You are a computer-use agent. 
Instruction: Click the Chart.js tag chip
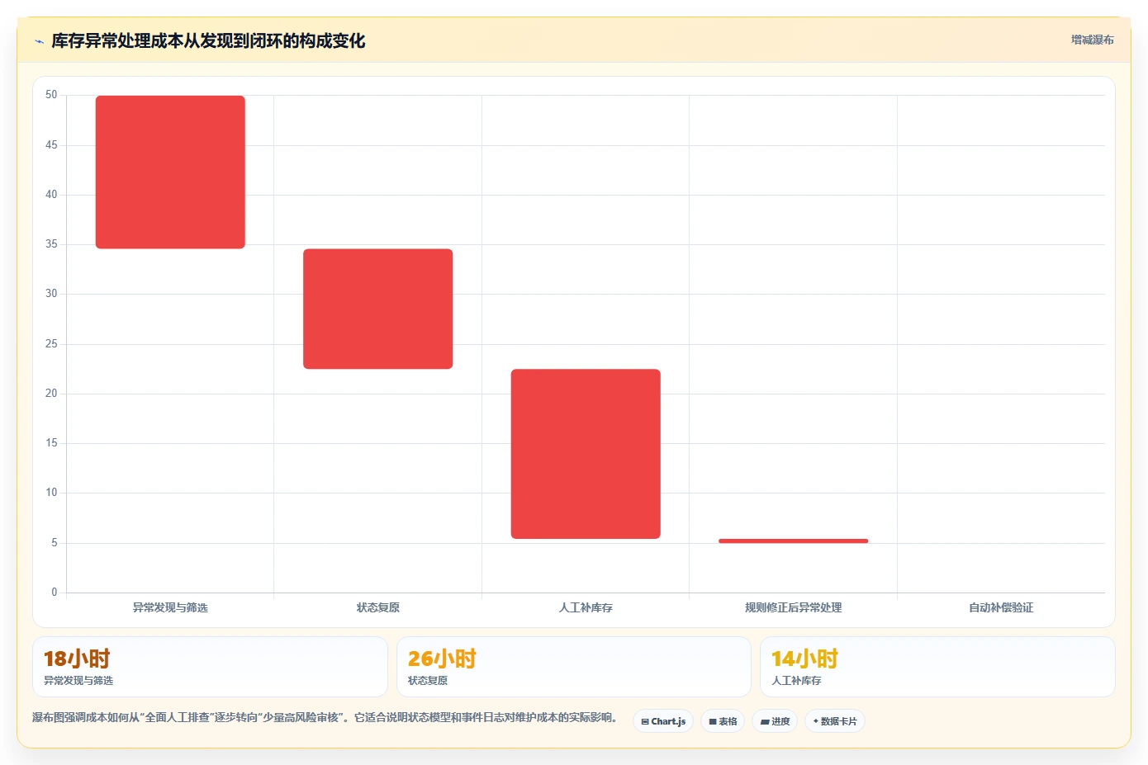pos(663,721)
